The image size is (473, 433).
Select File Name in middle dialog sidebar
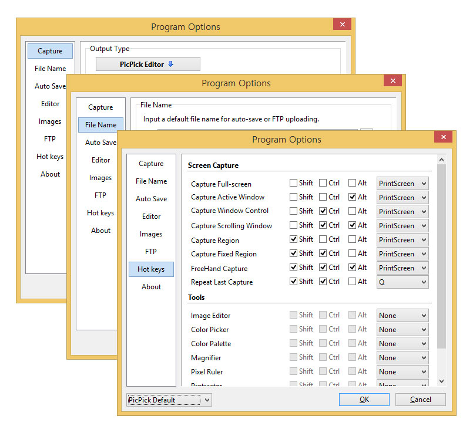tap(100, 125)
